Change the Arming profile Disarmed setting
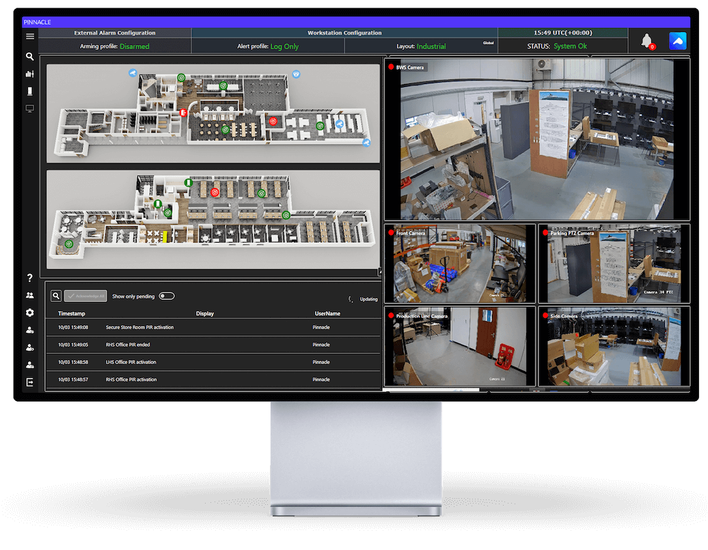The image size is (708, 550). pyautogui.click(x=134, y=46)
